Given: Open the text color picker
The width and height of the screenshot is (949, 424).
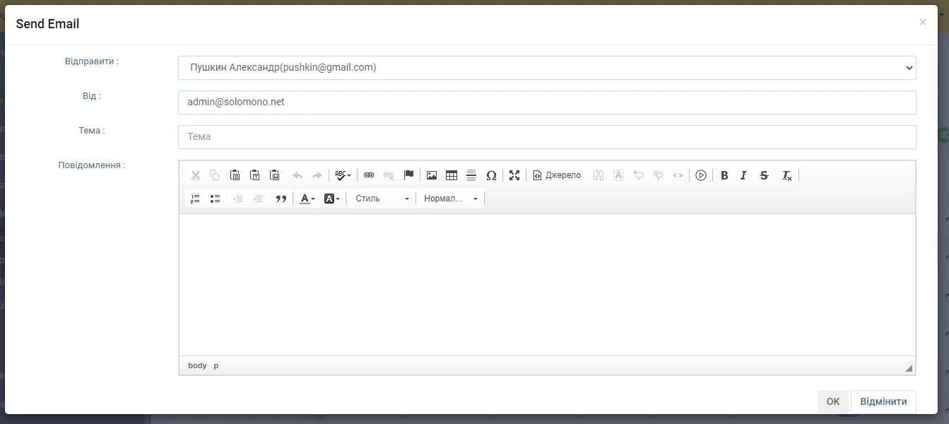Looking at the screenshot, I should tap(307, 199).
